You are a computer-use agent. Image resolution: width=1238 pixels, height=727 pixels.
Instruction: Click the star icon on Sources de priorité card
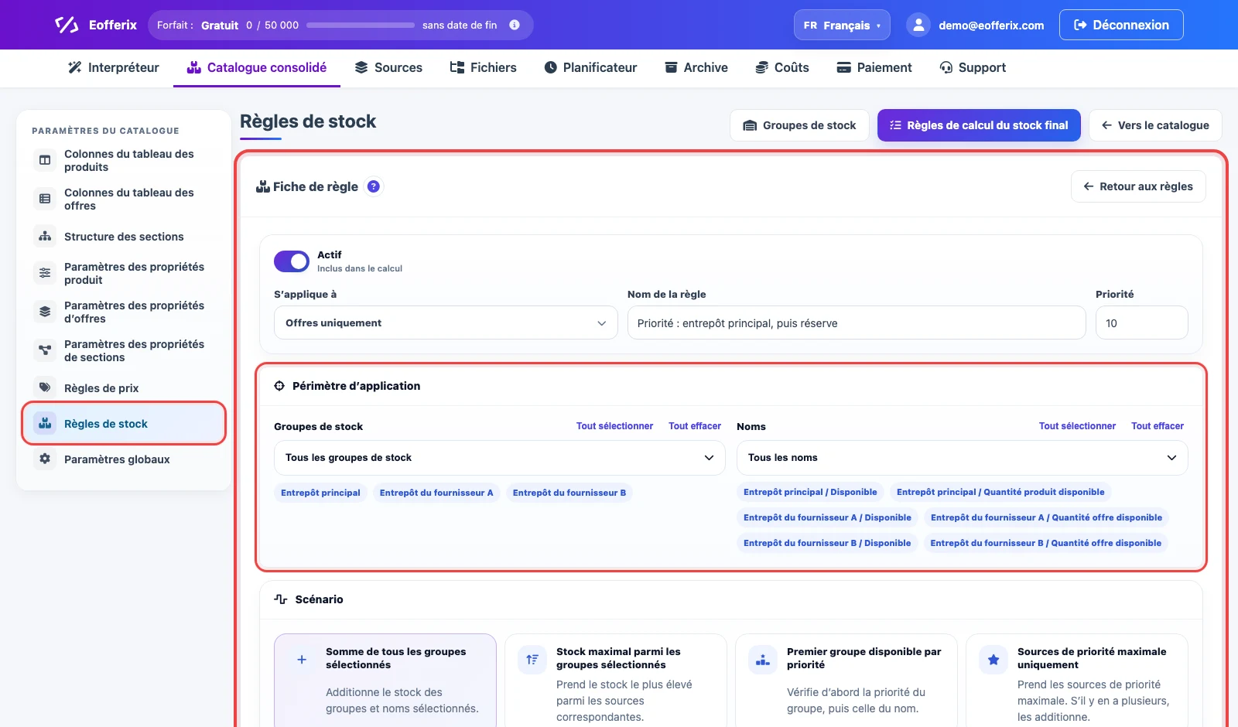click(x=993, y=660)
